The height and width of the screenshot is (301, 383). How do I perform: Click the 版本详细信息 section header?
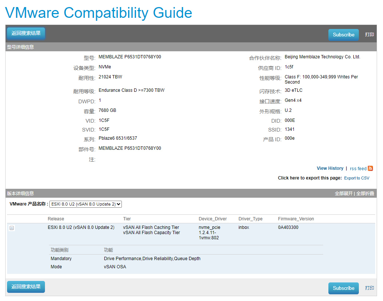20,194
